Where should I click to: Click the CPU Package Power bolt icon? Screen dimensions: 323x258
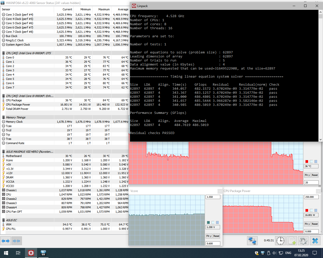pos(4,105)
